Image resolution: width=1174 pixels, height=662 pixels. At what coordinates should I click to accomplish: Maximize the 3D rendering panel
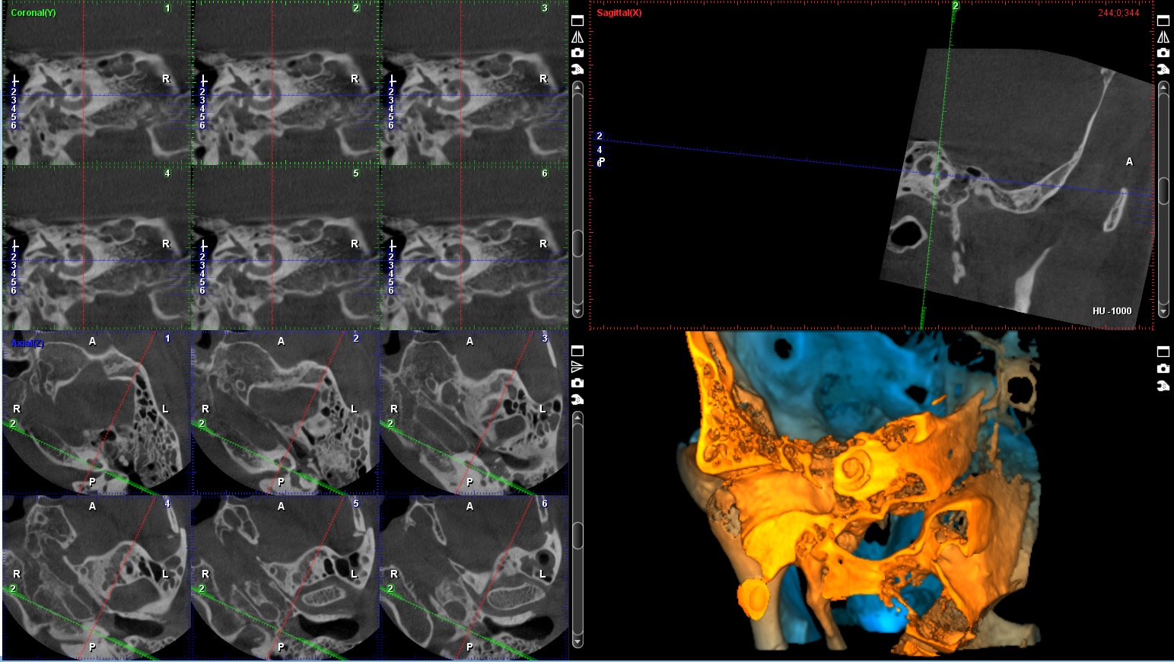(1163, 351)
